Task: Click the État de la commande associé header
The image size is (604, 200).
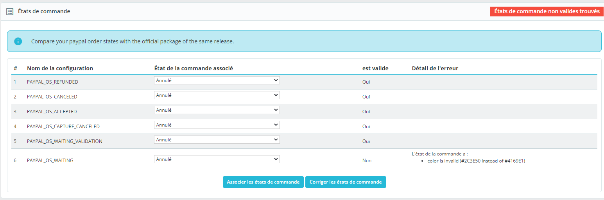Action: click(x=194, y=68)
